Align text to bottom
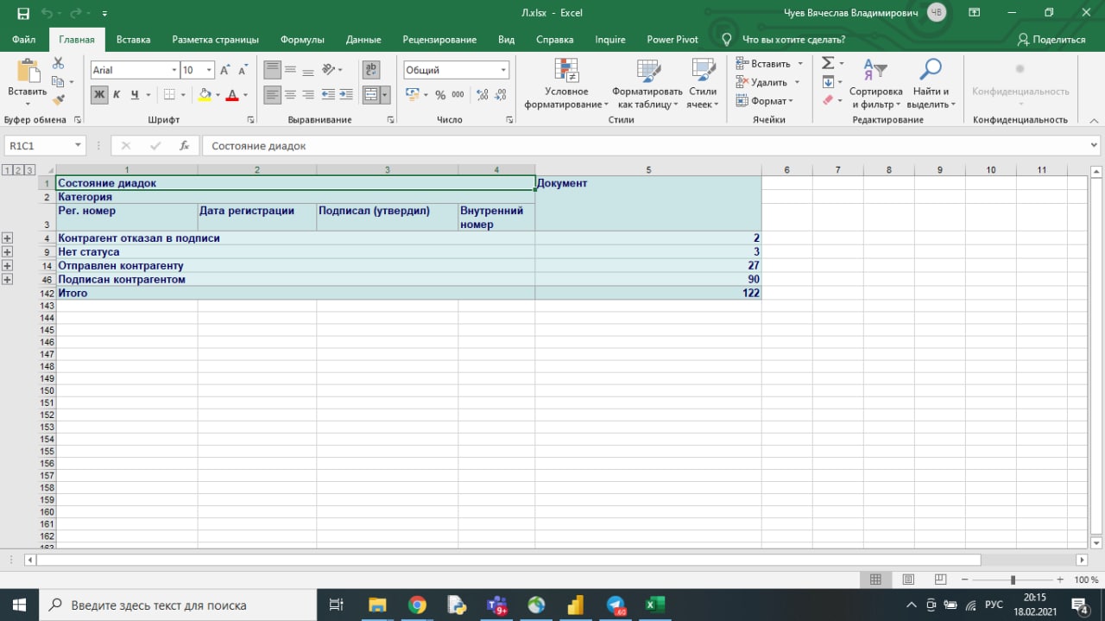The width and height of the screenshot is (1105, 621). click(309, 70)
